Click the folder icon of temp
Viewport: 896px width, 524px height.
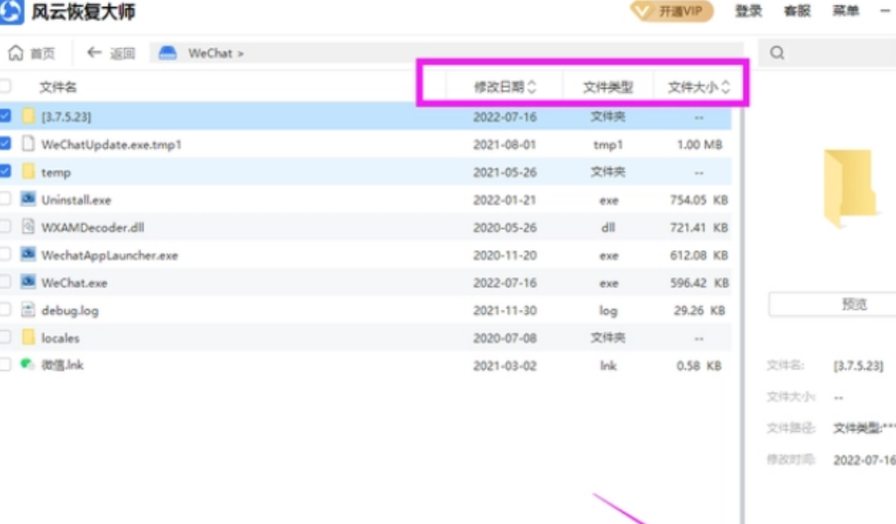coord(28,171)
